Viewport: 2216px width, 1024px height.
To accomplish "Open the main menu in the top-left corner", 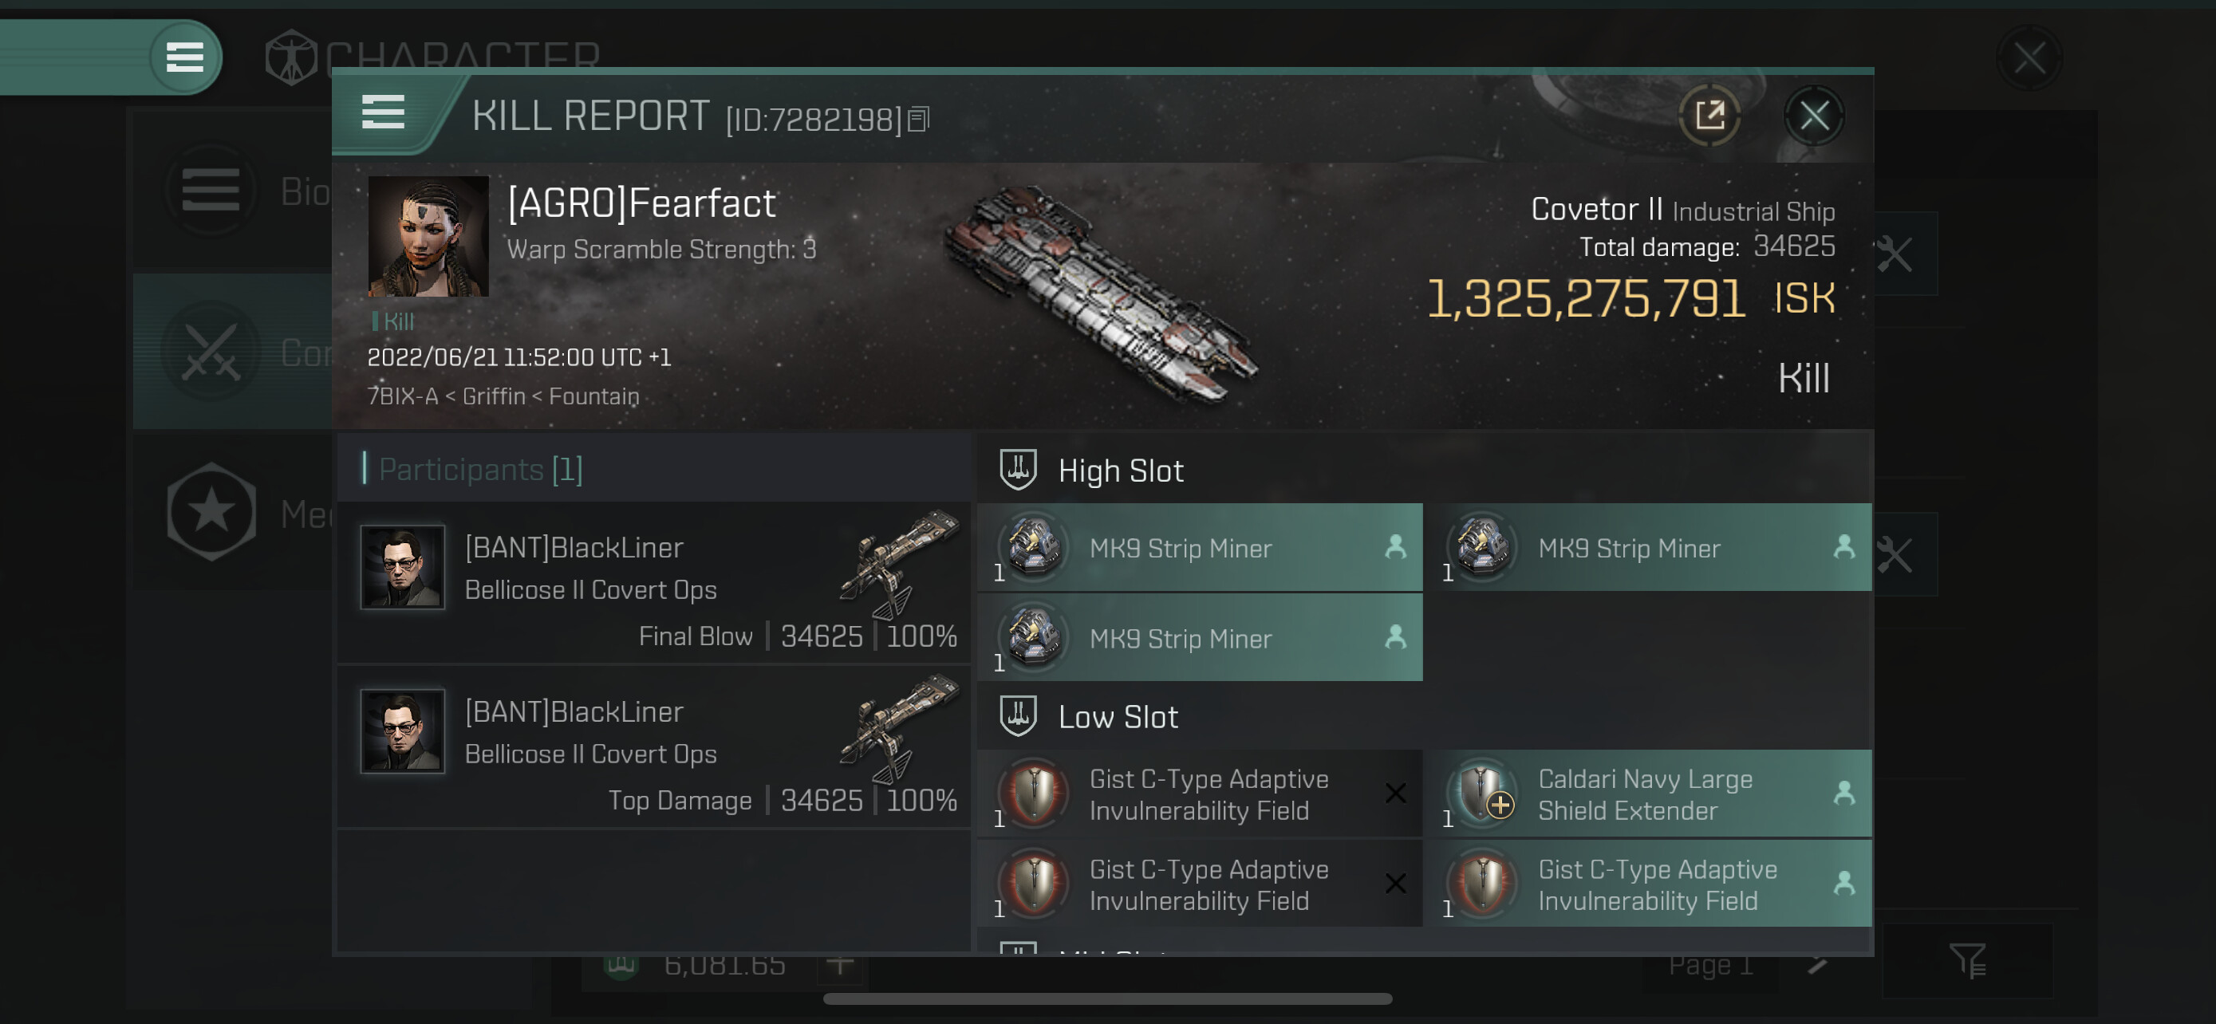I will coord(184,57).
